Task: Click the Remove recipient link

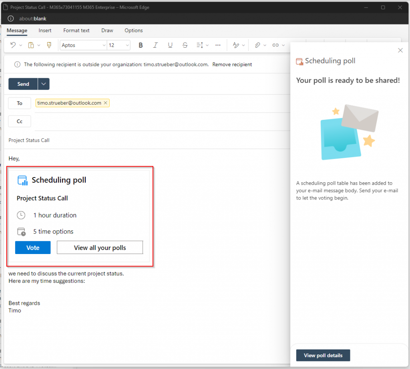Action: click(x=232, y=65)
